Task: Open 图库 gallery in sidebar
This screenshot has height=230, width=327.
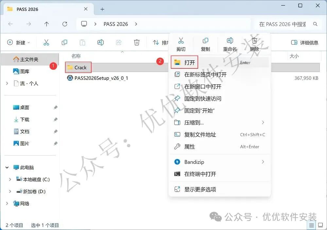Action: [x=21, y=71]
